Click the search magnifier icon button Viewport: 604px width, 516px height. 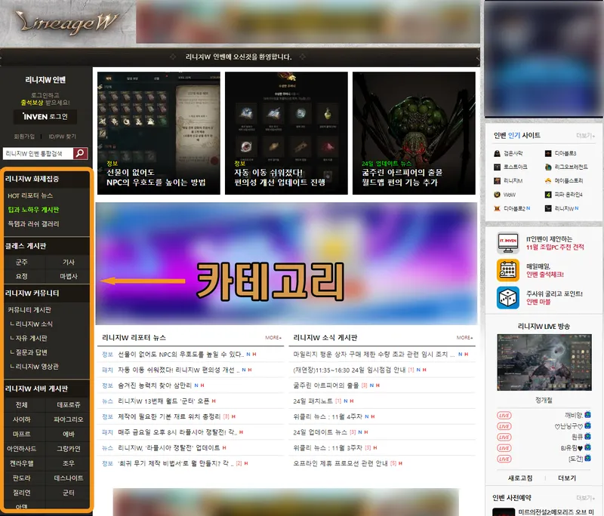(80, 153)
